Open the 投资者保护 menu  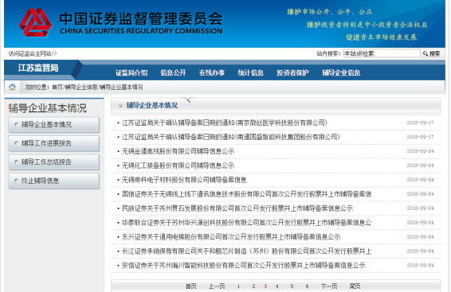(292, 73)
